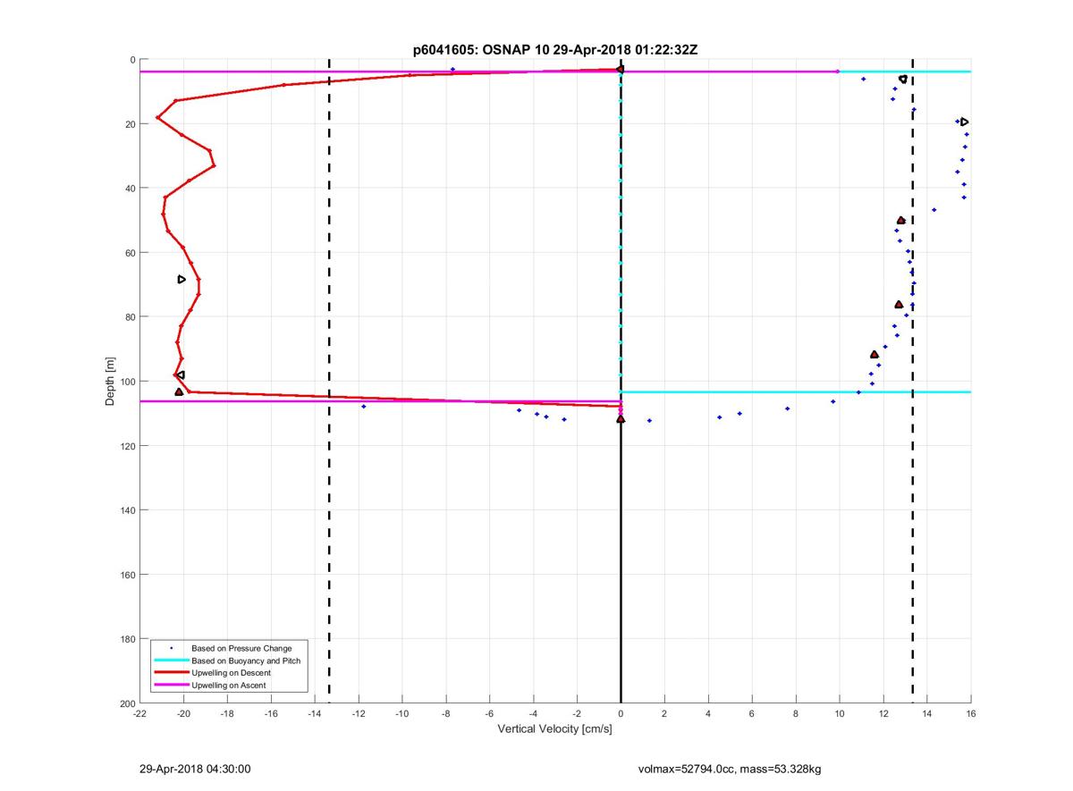Image resolution: width=1073 pixels, height=791 pixels.
Task: Click the y-axis tick label '180'
Action: coord(127,639)
